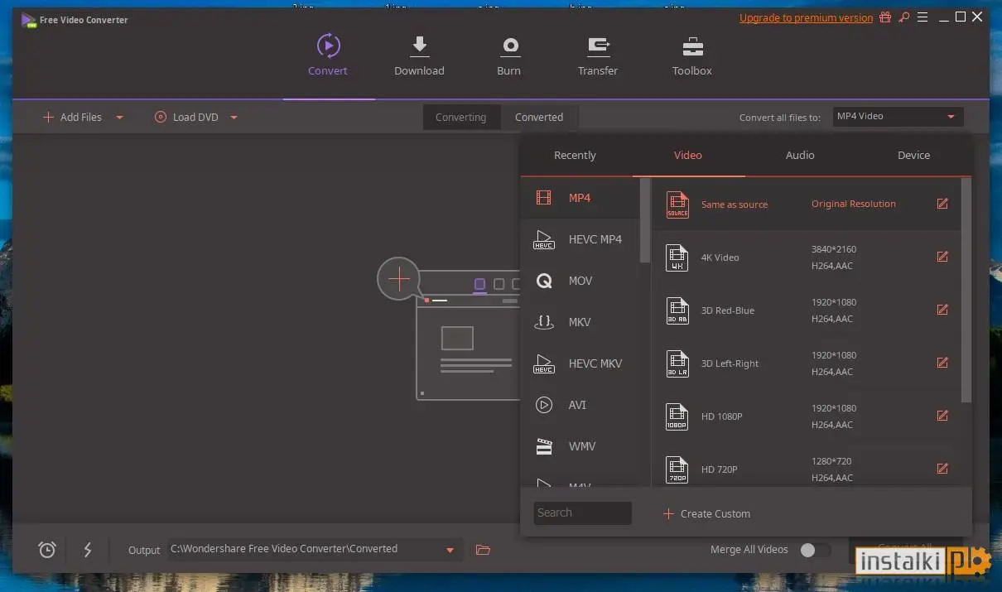Screen dimensions: 1002x592
Task: Open the MP4 Video output format dropdown
Action: coord(898,117)
